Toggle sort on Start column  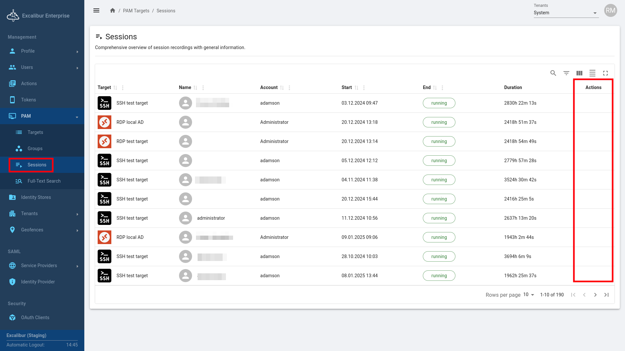point(356,88)
